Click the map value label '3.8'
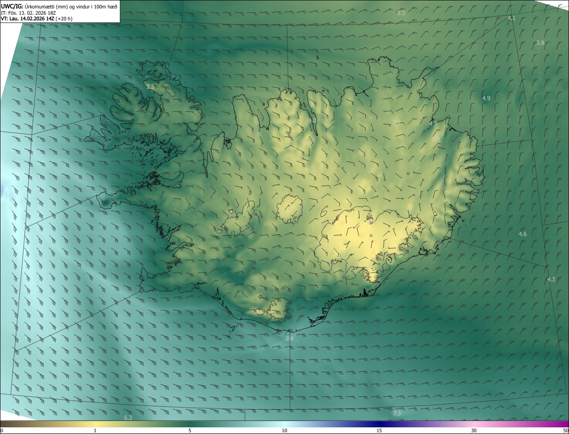The width and height of the screenshot is (569, 434). pyautogui.click(x=540, y=43)
